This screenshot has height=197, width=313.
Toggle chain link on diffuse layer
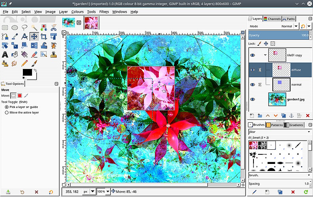(260, 70)
